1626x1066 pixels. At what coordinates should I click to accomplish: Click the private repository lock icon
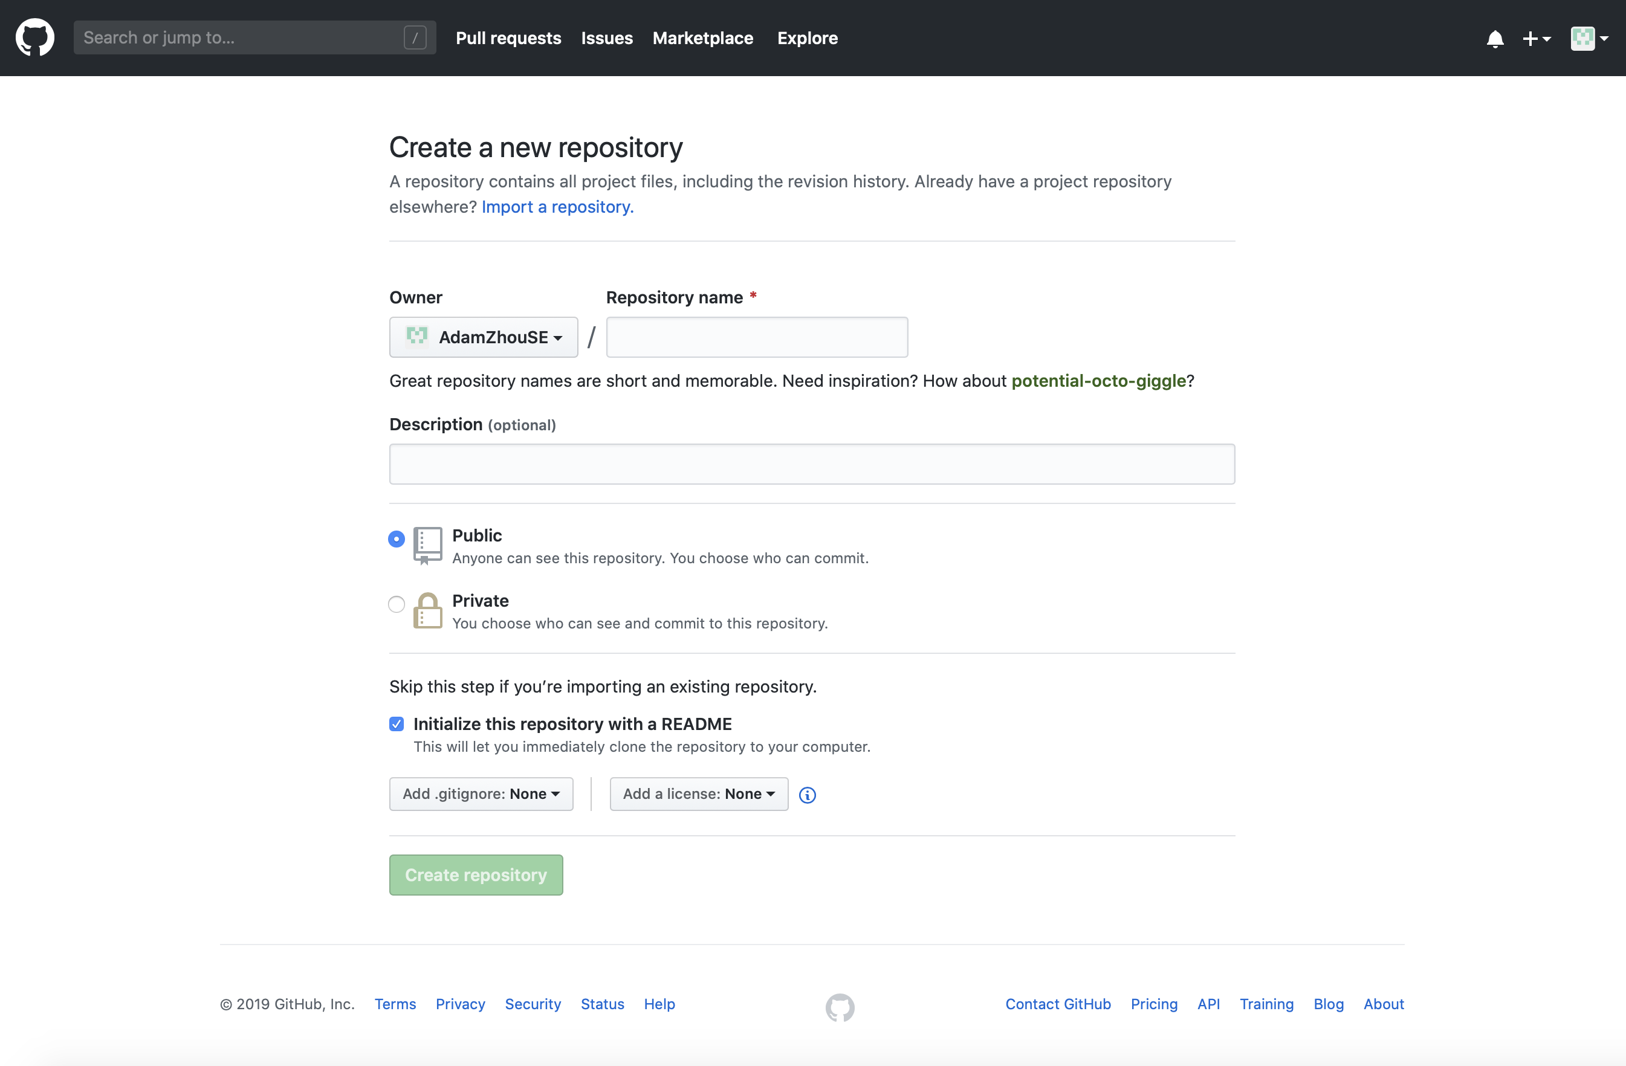428,610
